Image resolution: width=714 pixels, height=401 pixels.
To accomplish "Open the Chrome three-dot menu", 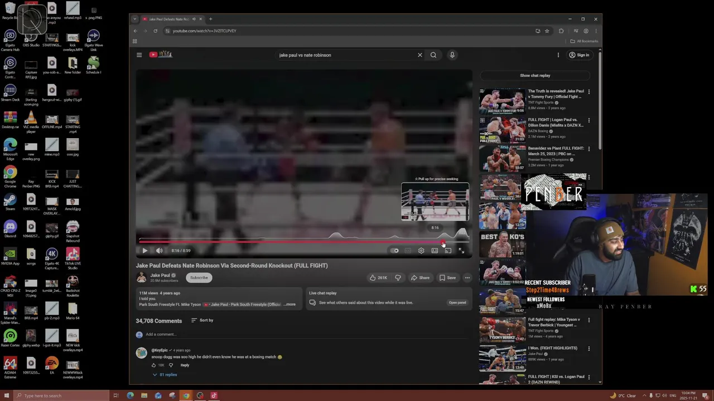I will tap(596, 31).
